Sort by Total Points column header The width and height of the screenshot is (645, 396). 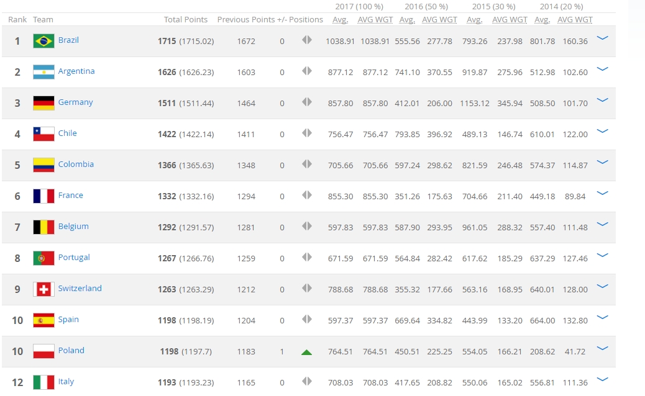coord(185,20)
